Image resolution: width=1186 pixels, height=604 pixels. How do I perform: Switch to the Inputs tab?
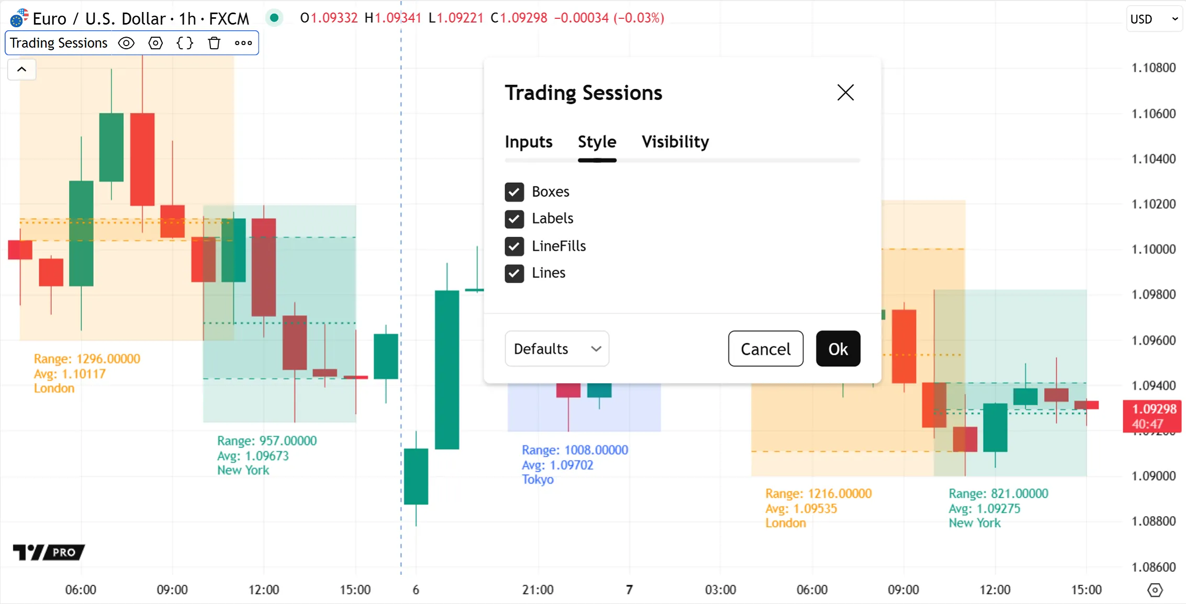(x=529, y=142)
